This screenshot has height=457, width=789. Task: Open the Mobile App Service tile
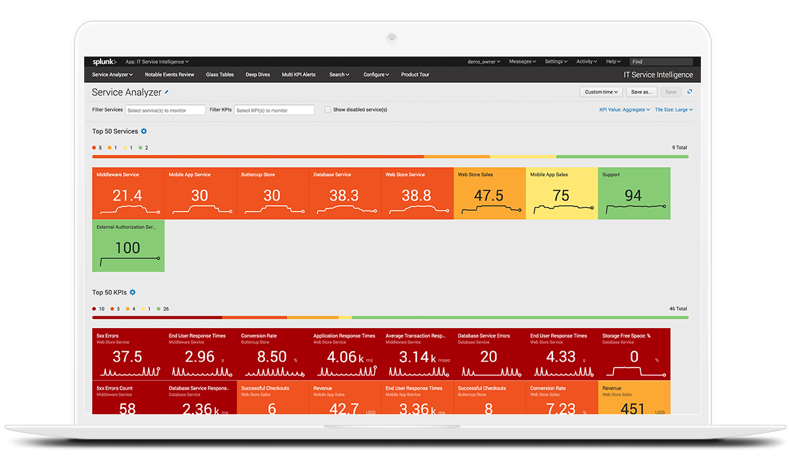tap(201, 193)
